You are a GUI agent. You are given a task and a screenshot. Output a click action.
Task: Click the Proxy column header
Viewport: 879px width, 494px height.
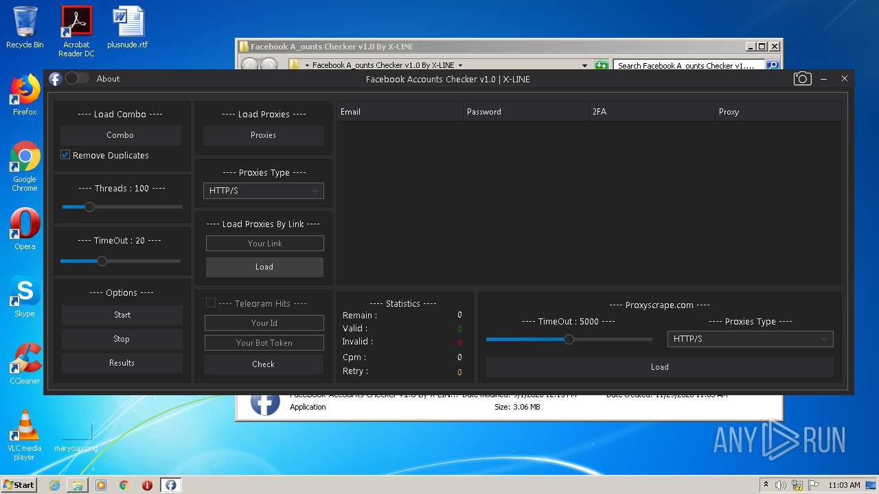point(779,111)
